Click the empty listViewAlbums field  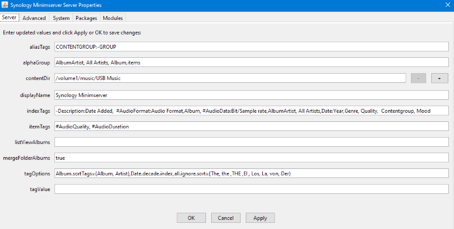tap(251, 142)
